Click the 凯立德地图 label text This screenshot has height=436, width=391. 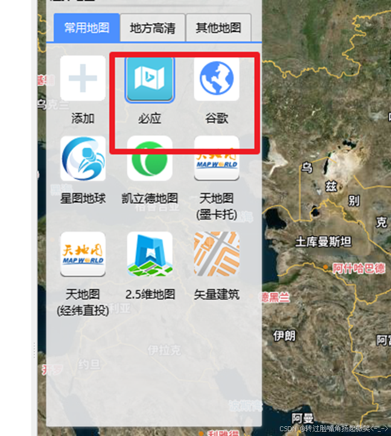click(x=150, y=198)
